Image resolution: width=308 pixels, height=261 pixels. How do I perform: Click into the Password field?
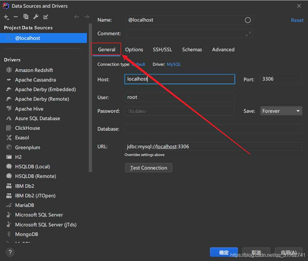click(x=180, y=111)
